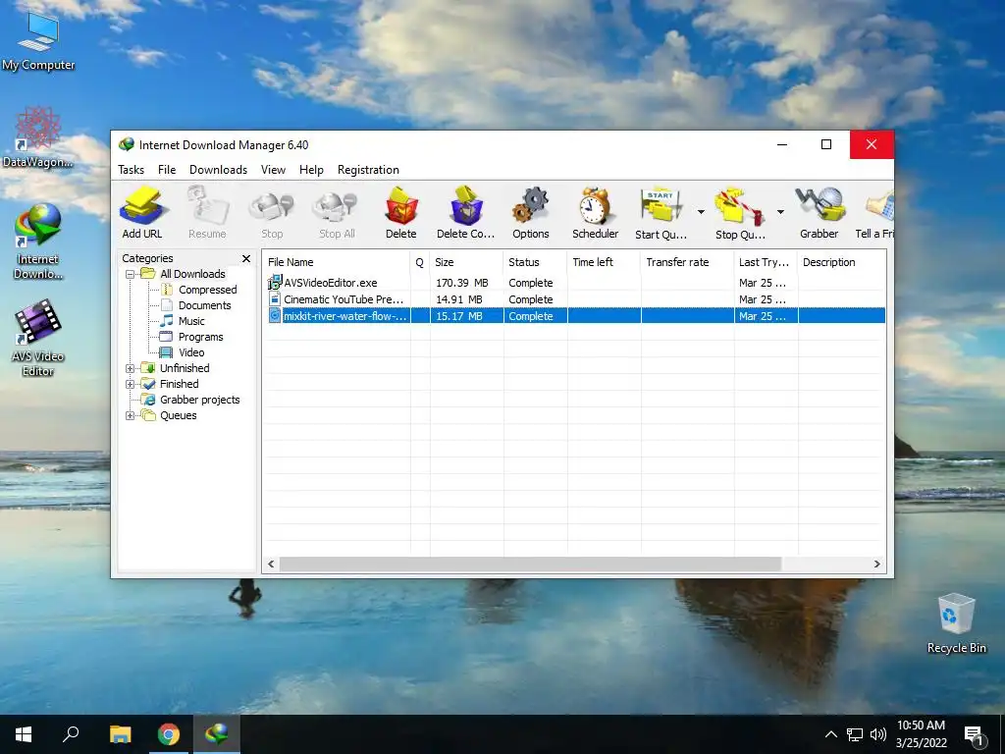
Task: Click the Q column header
Action: pyautogui.click(x=420, y=262)
